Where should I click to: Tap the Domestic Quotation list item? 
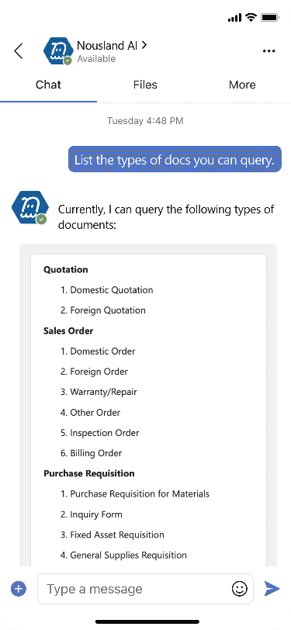107,290
